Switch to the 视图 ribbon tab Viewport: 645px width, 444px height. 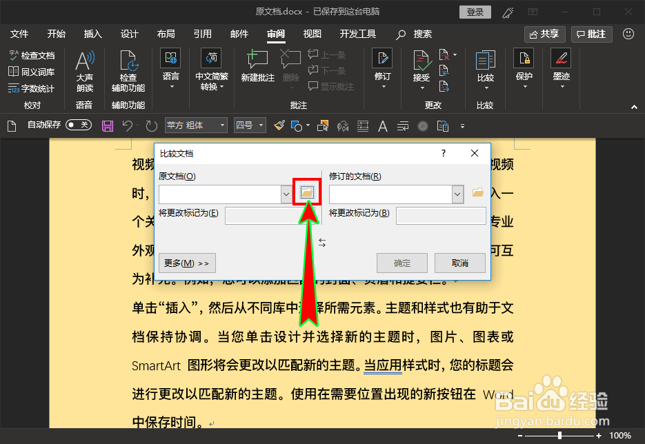click(x=312, y=33)
